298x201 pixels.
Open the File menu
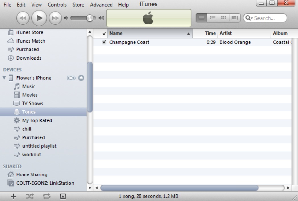(x=7, y=5)
